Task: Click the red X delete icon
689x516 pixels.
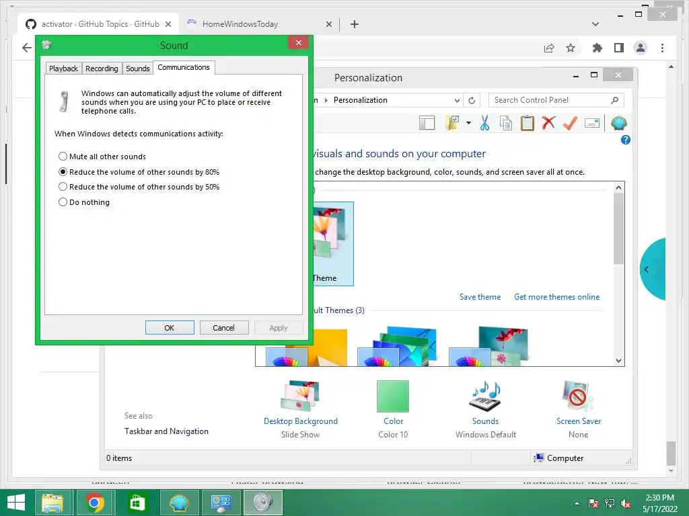Action: coord(548,123)
